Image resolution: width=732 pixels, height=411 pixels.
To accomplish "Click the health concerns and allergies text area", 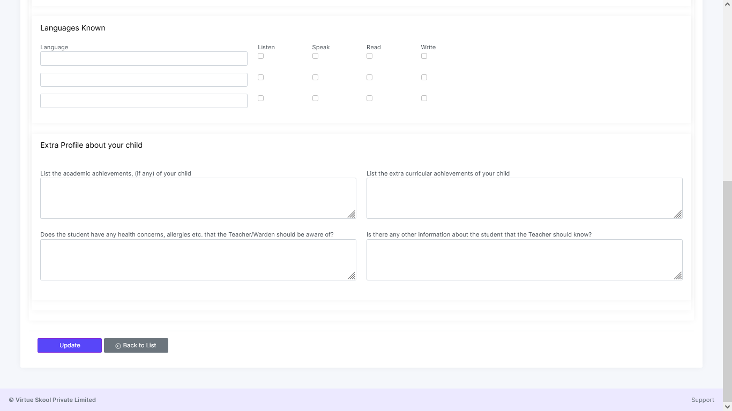I will point(198,260).
